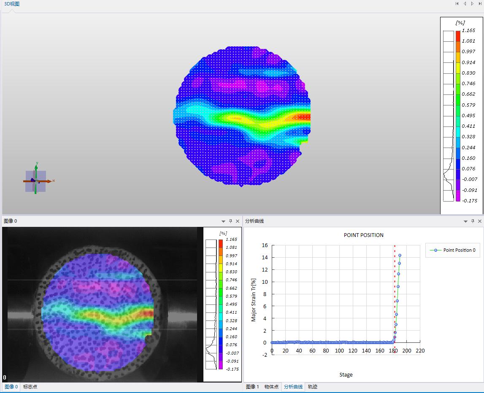Select the 3D视图 tab
Viewport: 484px width, 393px height.
[12, 4]
